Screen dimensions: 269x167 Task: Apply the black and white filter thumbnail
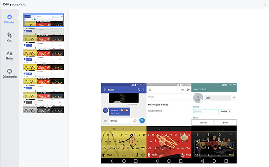tap(43, 106)
